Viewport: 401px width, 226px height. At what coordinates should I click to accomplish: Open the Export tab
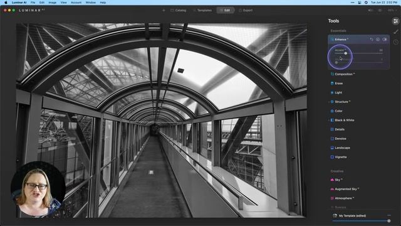pyautogui.click(x=246, y=10)
